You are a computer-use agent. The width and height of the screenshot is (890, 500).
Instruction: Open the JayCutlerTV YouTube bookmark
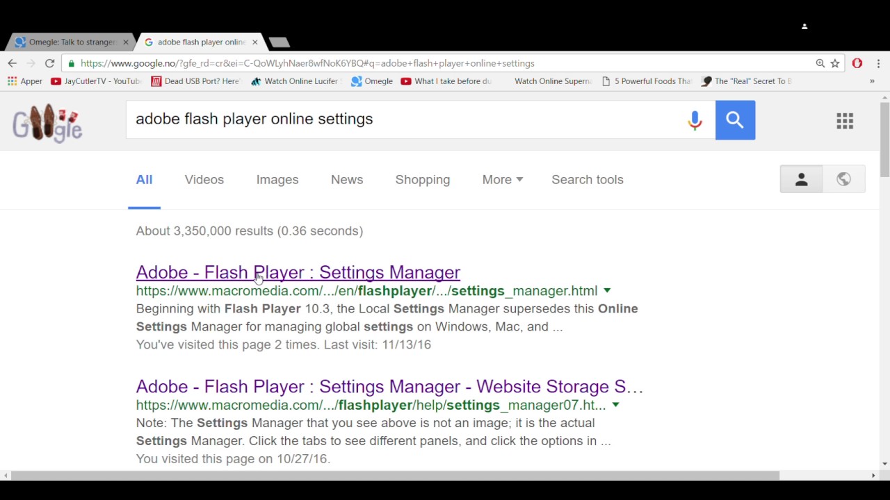pyautogui.click(x=96, y=81)
